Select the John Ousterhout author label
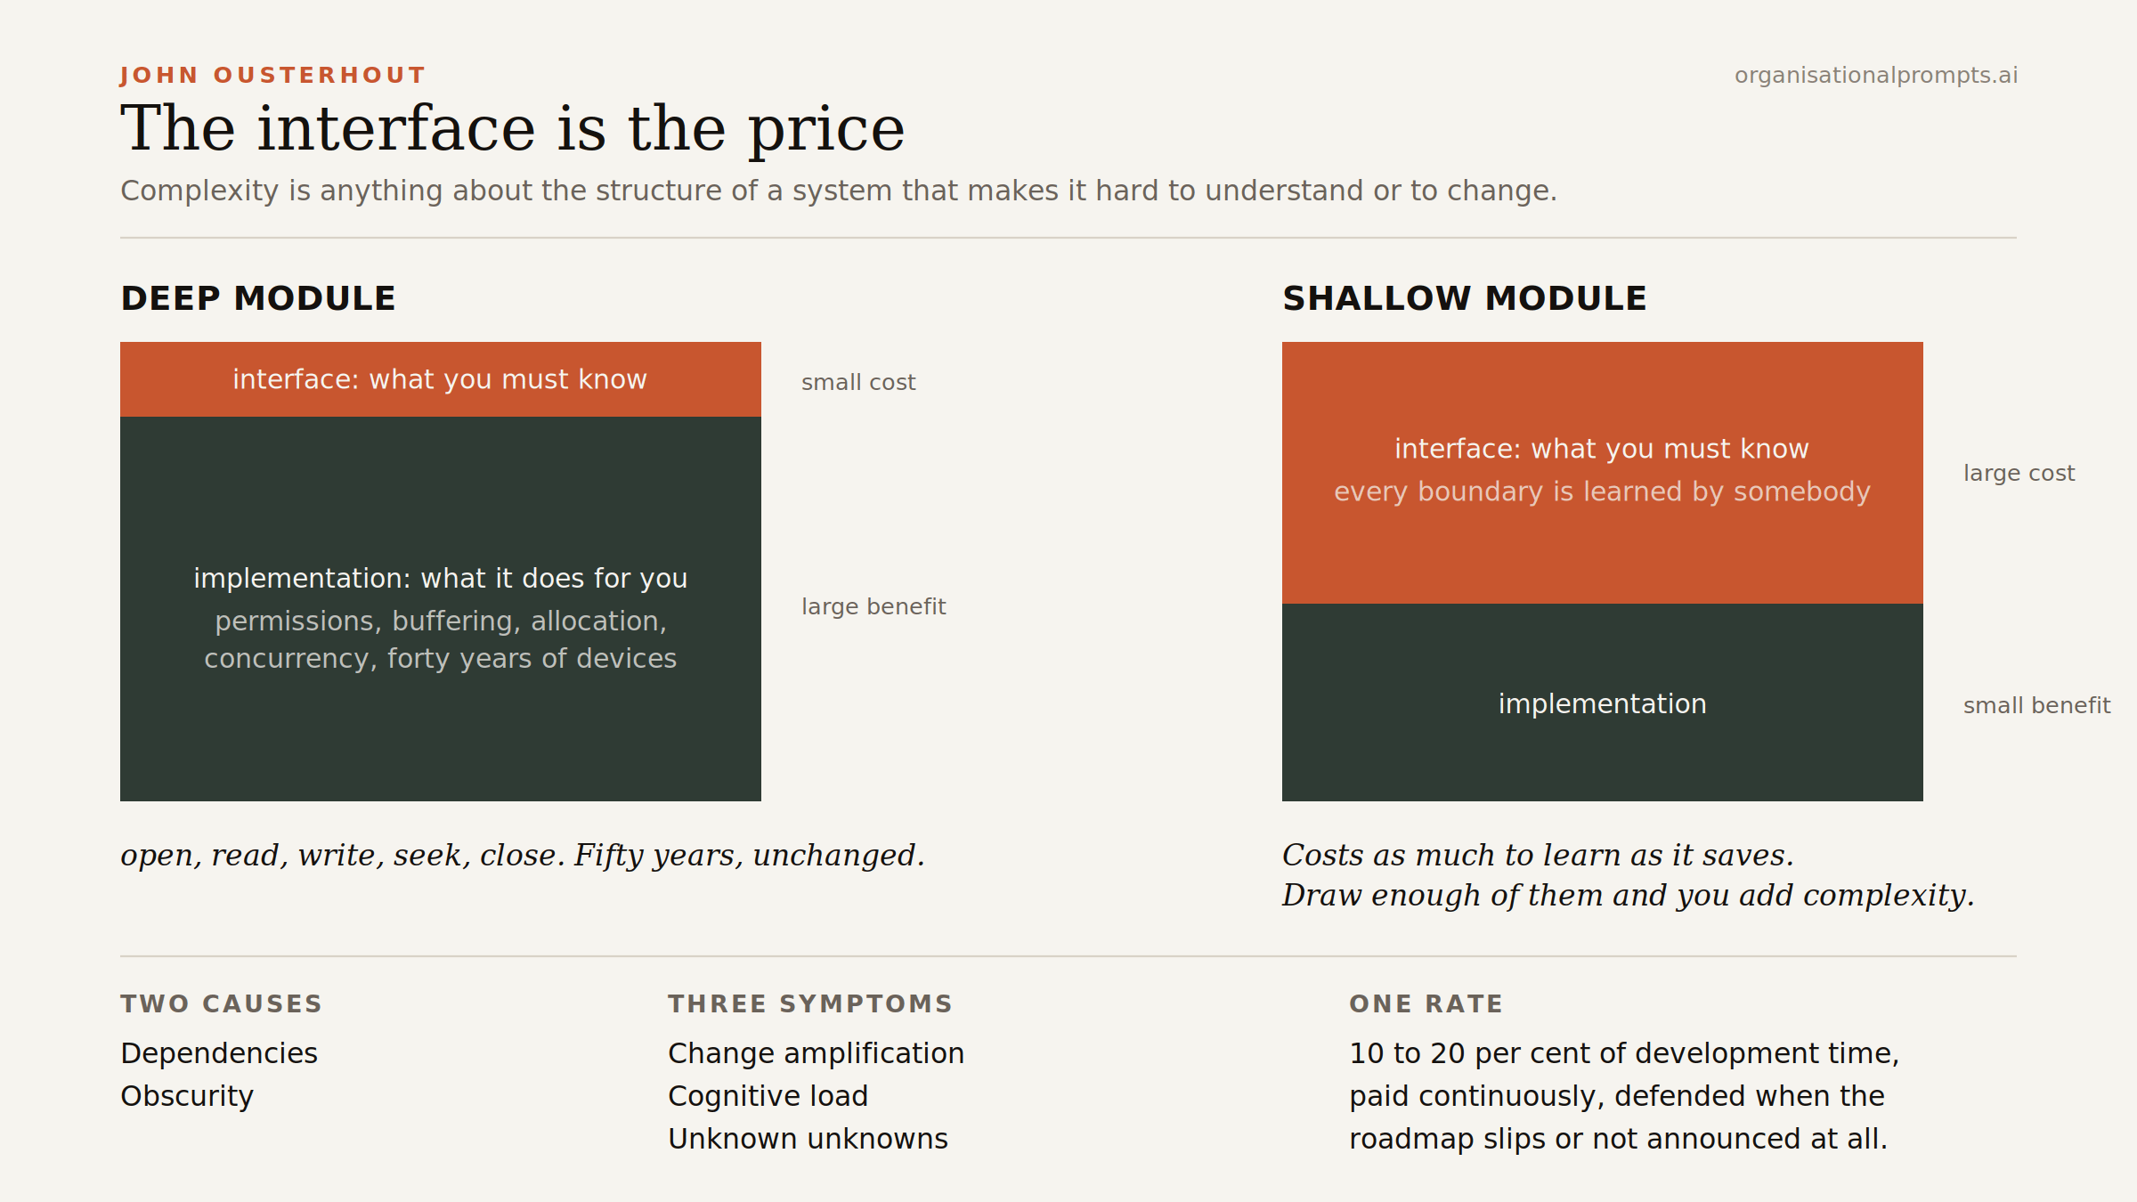Viewport: 2137px width, 1202px height. click(273, 76)
